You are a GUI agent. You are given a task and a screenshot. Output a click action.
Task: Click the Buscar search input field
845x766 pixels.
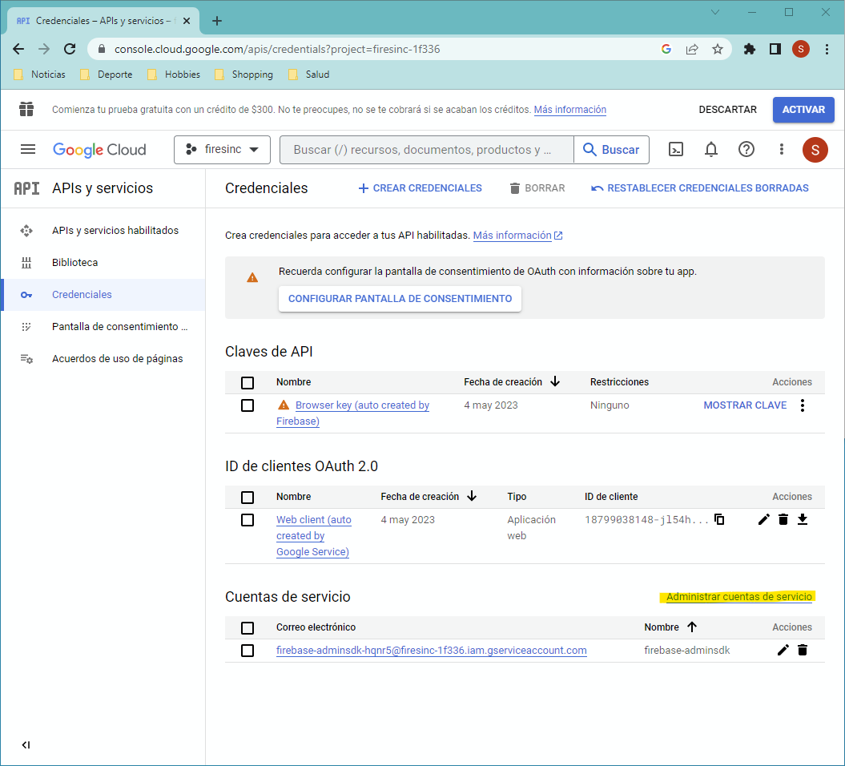coord(425,150)
